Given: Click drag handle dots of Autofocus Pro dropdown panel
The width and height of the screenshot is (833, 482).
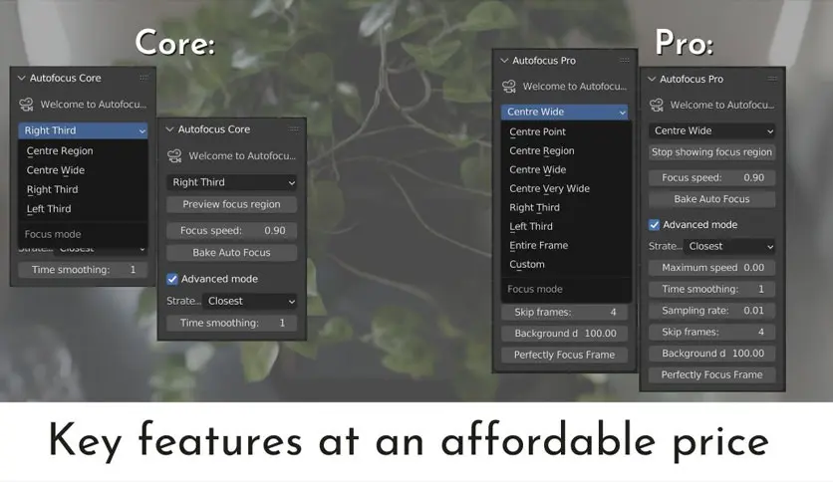Looking at the screenshot, I should coord(624,60).
